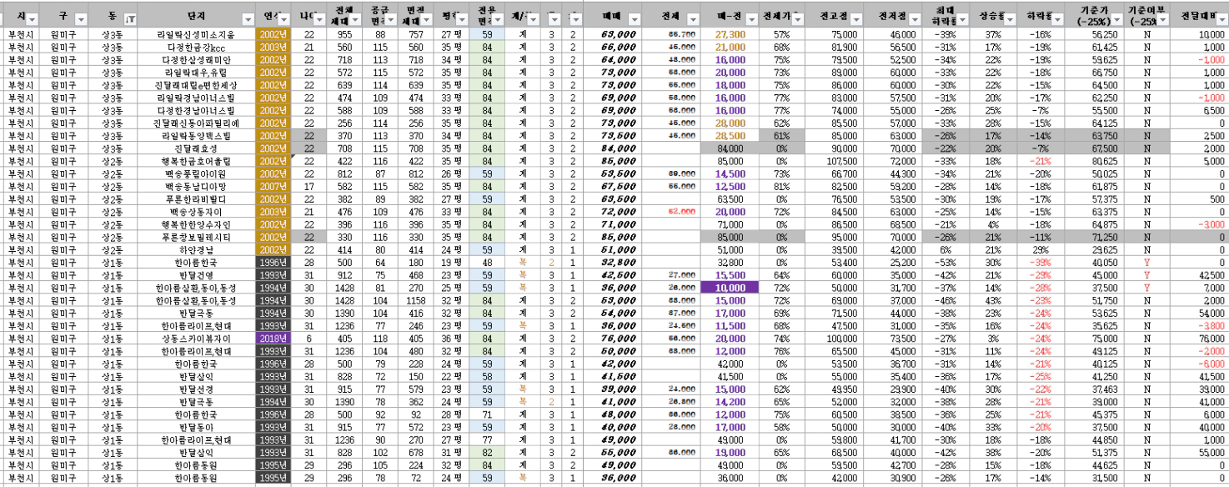The height and width of the screenshot is (487, 1229).
Task: Expand the 평형 column filter arrow
Action: point(462,18)
